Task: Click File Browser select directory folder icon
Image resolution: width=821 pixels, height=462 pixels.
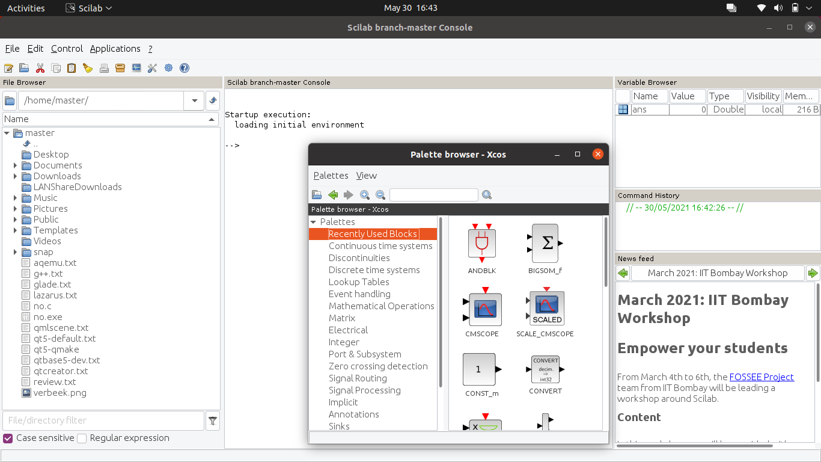Action: (10, 100)
